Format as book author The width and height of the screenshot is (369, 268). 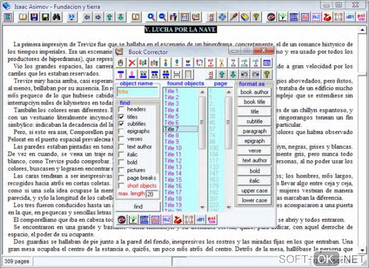(254, 92)
